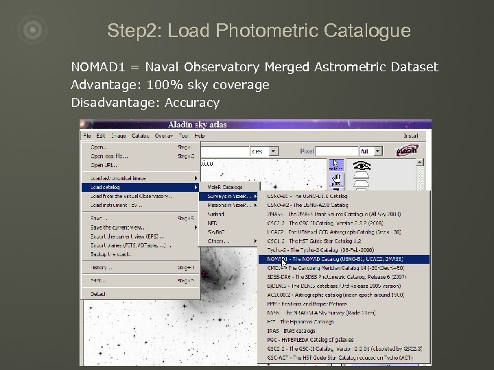Select 'Backup the stack...' entry
This screenshot has height=370, width=494.
tap(141, 254)
